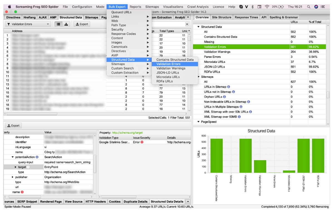Open the search box dropdown arrow

[x=187, y=24]
